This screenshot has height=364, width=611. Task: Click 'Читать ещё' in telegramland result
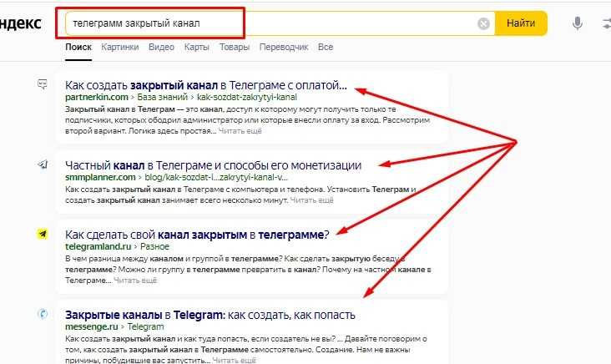[135, 281]
